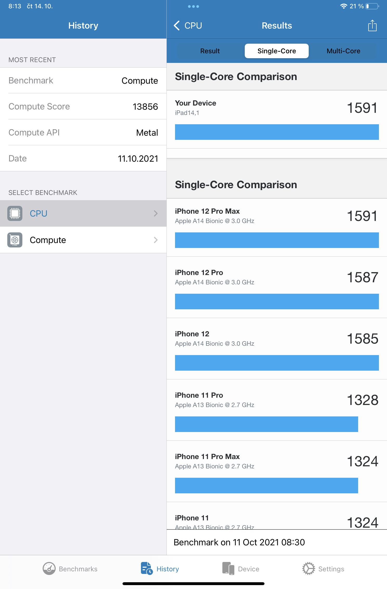The width and height of the screenshot is (387, 589).
Task: Expand the Compute row via its chevron
Action: (156, 240)
